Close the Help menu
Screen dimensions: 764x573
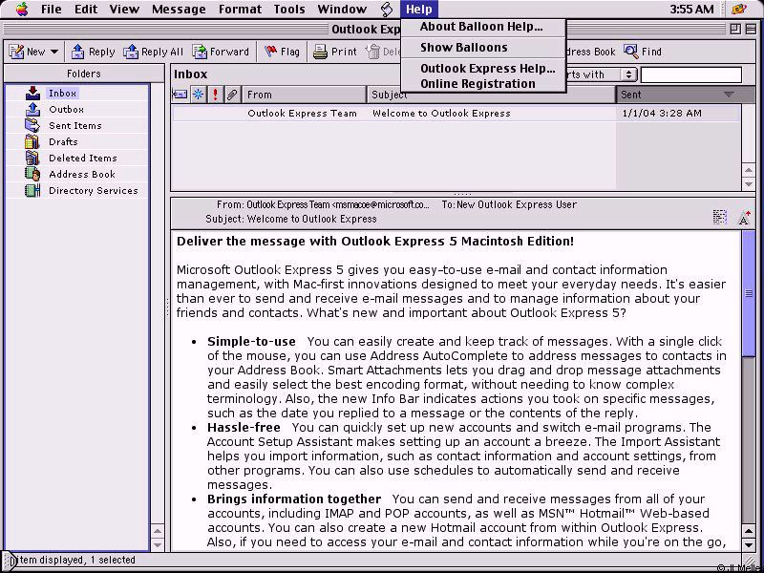click(419, 9)
